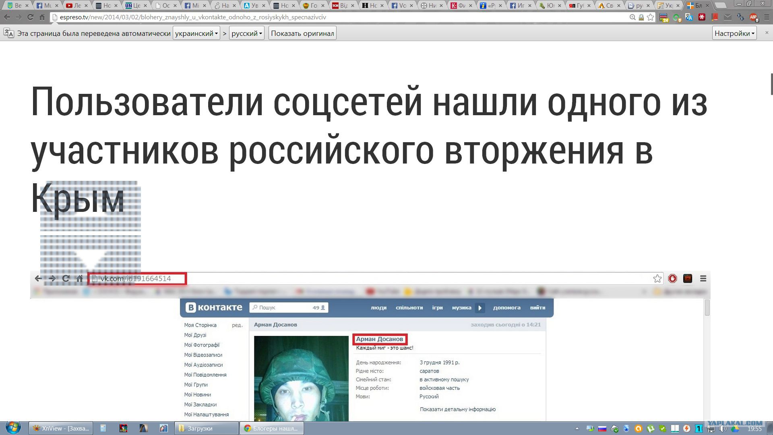This screenshot has height=435, width=773.
Task: Open the blue arrows download extension
Action: [x=740, y=17]
